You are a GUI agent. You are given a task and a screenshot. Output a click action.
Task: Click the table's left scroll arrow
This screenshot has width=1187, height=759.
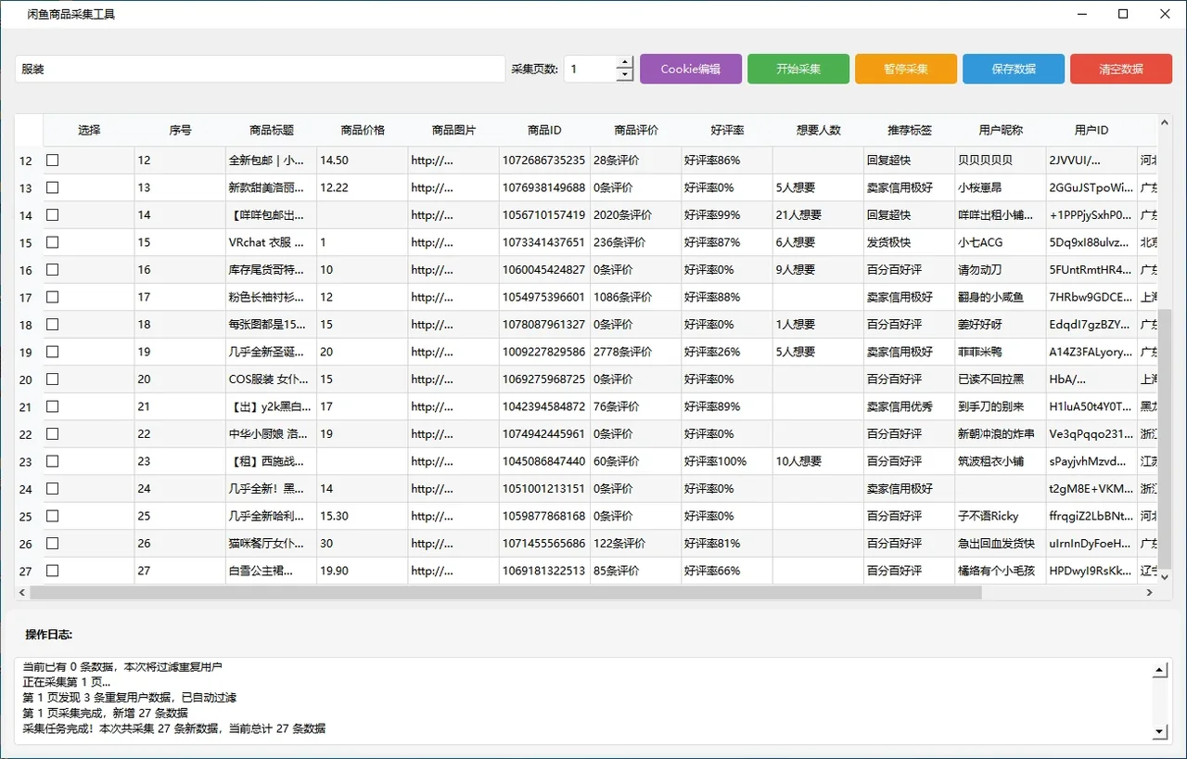click(22, 592)
